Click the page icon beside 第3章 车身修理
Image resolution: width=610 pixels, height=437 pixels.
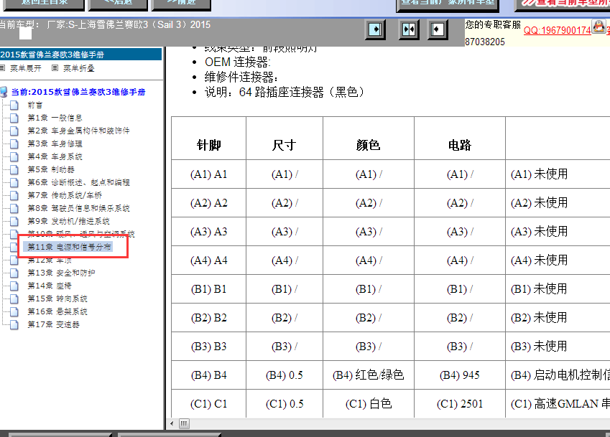14,144
